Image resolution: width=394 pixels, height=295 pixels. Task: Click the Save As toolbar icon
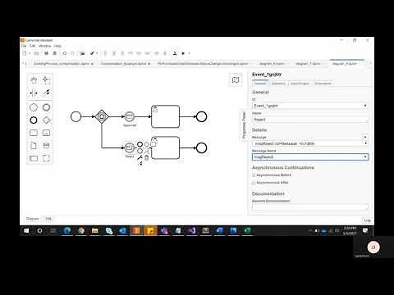click(x=54, y=53)
